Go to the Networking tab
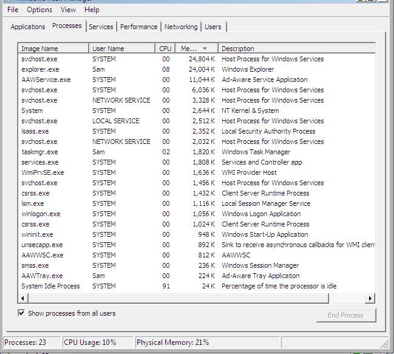Viewport: 394px width, 354px height. 181,27
